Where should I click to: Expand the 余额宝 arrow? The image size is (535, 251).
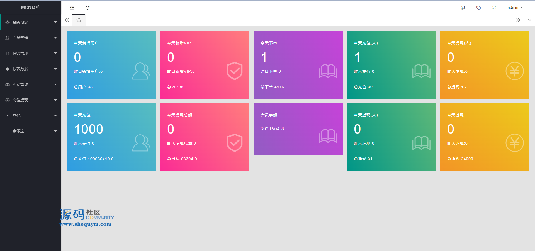pos(55,131)
